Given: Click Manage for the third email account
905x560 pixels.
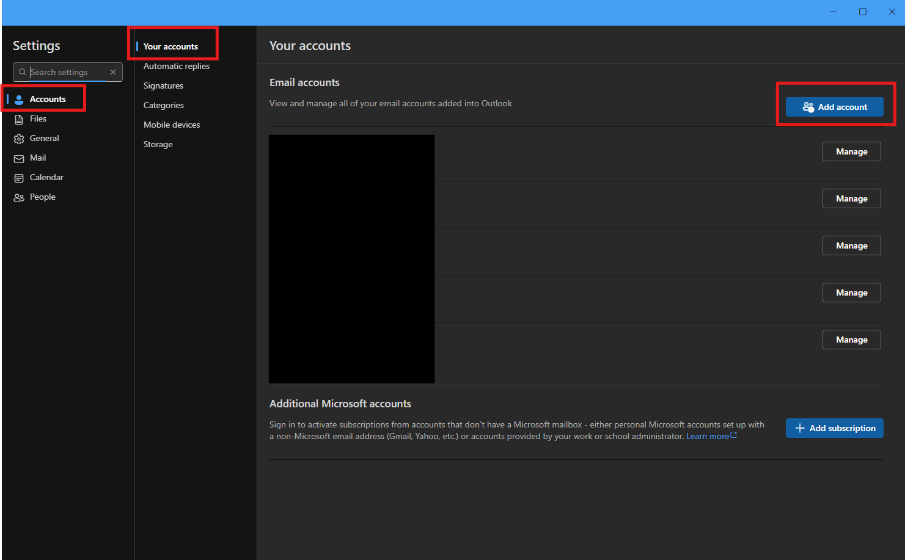Looking at the screenshot, I should click(x=851, y=245).
